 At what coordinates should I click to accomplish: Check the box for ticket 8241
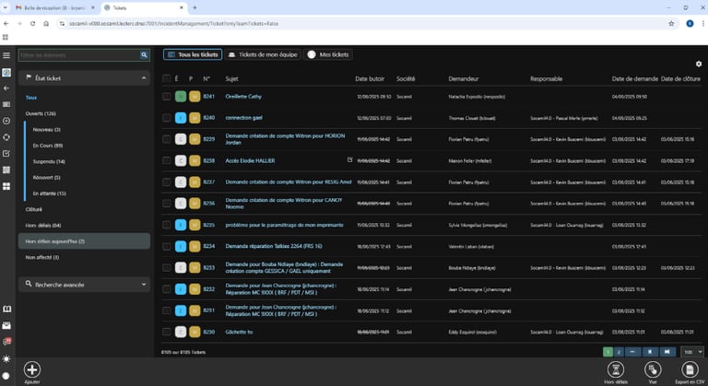167,97
